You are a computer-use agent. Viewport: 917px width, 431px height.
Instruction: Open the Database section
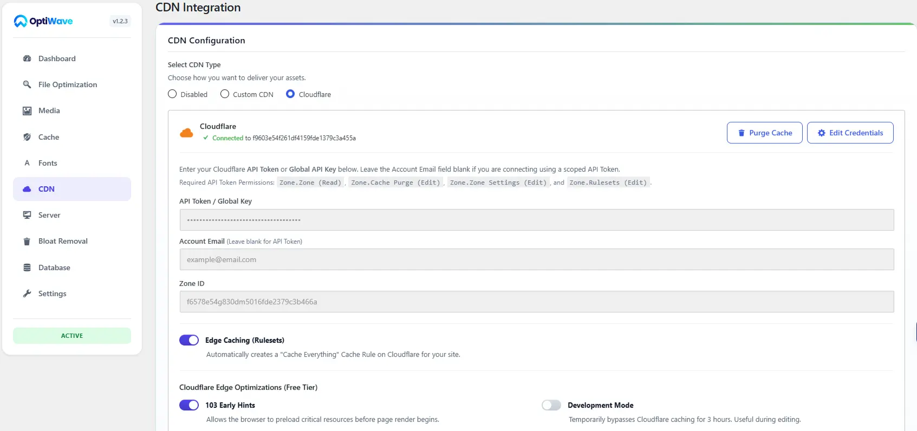click(x=72, y=267)
